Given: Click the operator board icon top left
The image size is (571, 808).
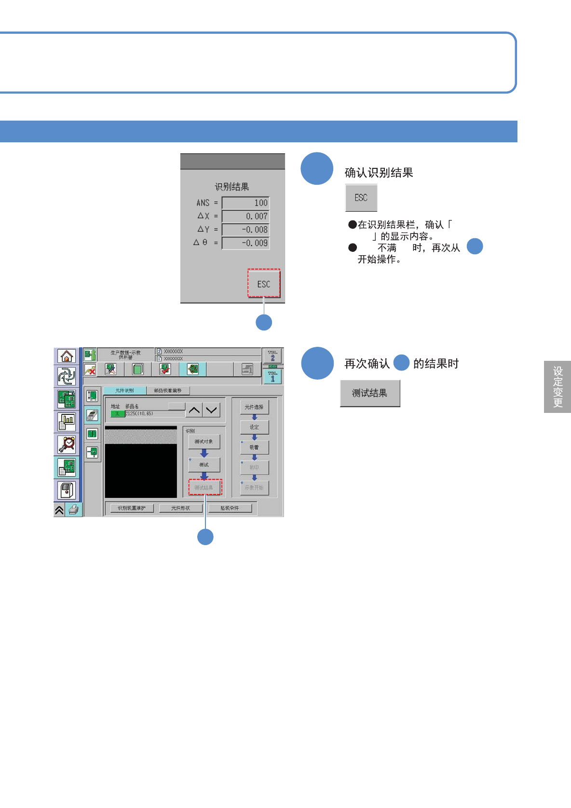Looking at the screenshot, I should pos(90,355).
